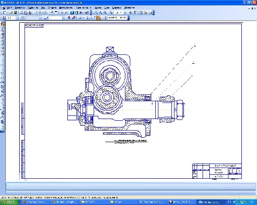Expand the line style dropdown arrow
Screen dimensions: 257x205
click(x=64, y=18)
